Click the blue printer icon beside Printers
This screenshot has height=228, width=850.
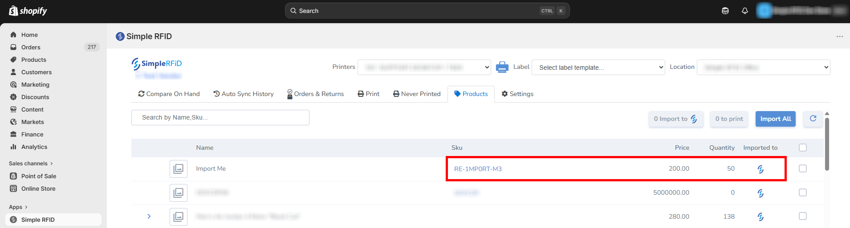pos(502,67)
